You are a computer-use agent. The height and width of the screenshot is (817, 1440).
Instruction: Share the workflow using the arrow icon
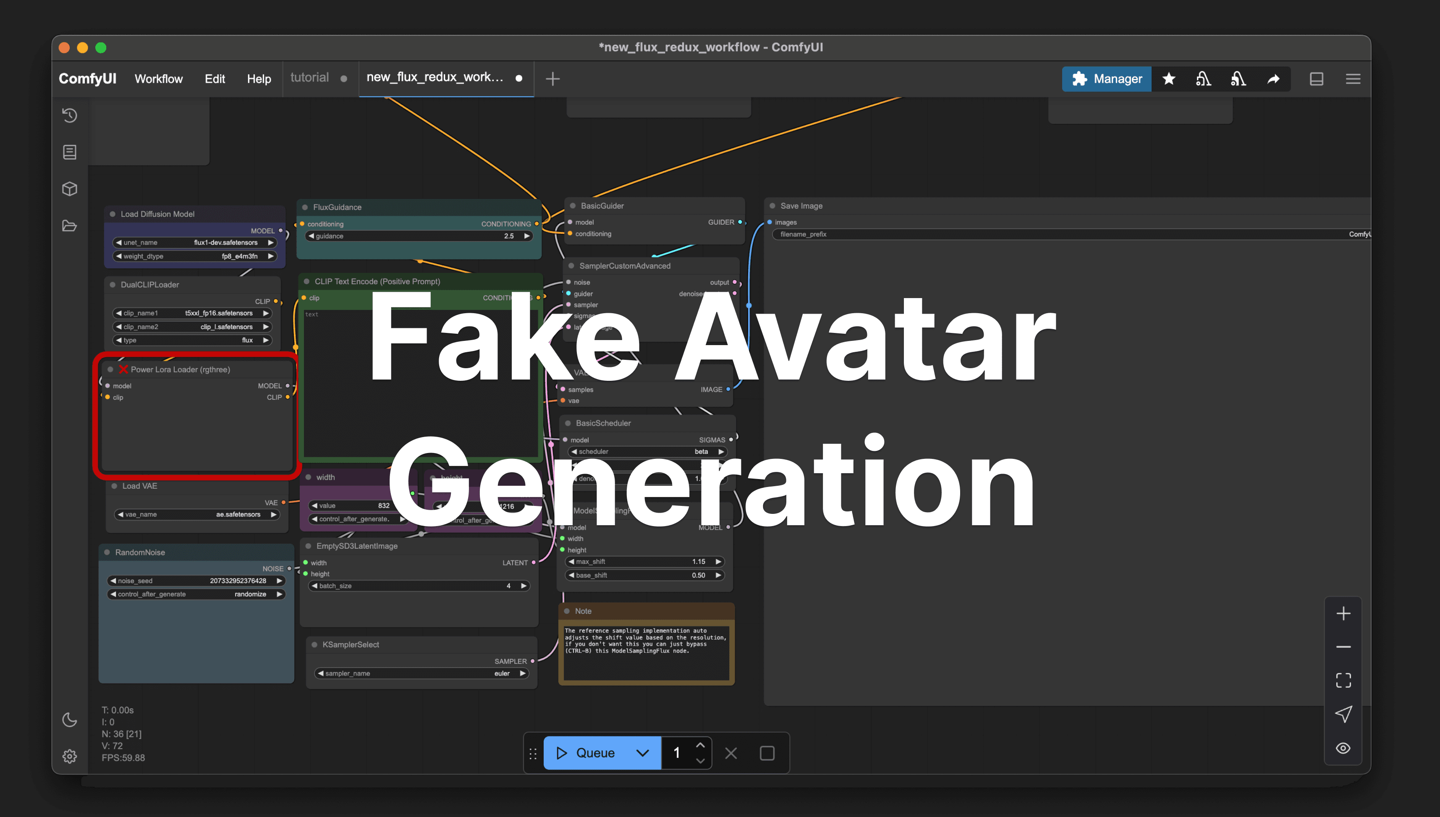(x=1274, y=79)
